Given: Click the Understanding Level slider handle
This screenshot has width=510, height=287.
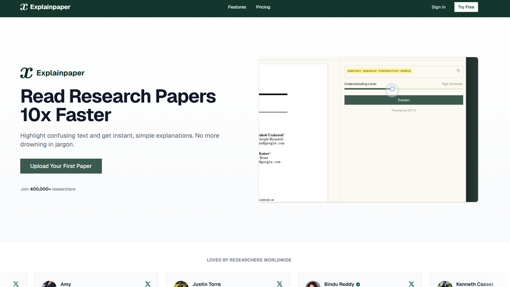Looking at the screenshot, I should point(392,89).
